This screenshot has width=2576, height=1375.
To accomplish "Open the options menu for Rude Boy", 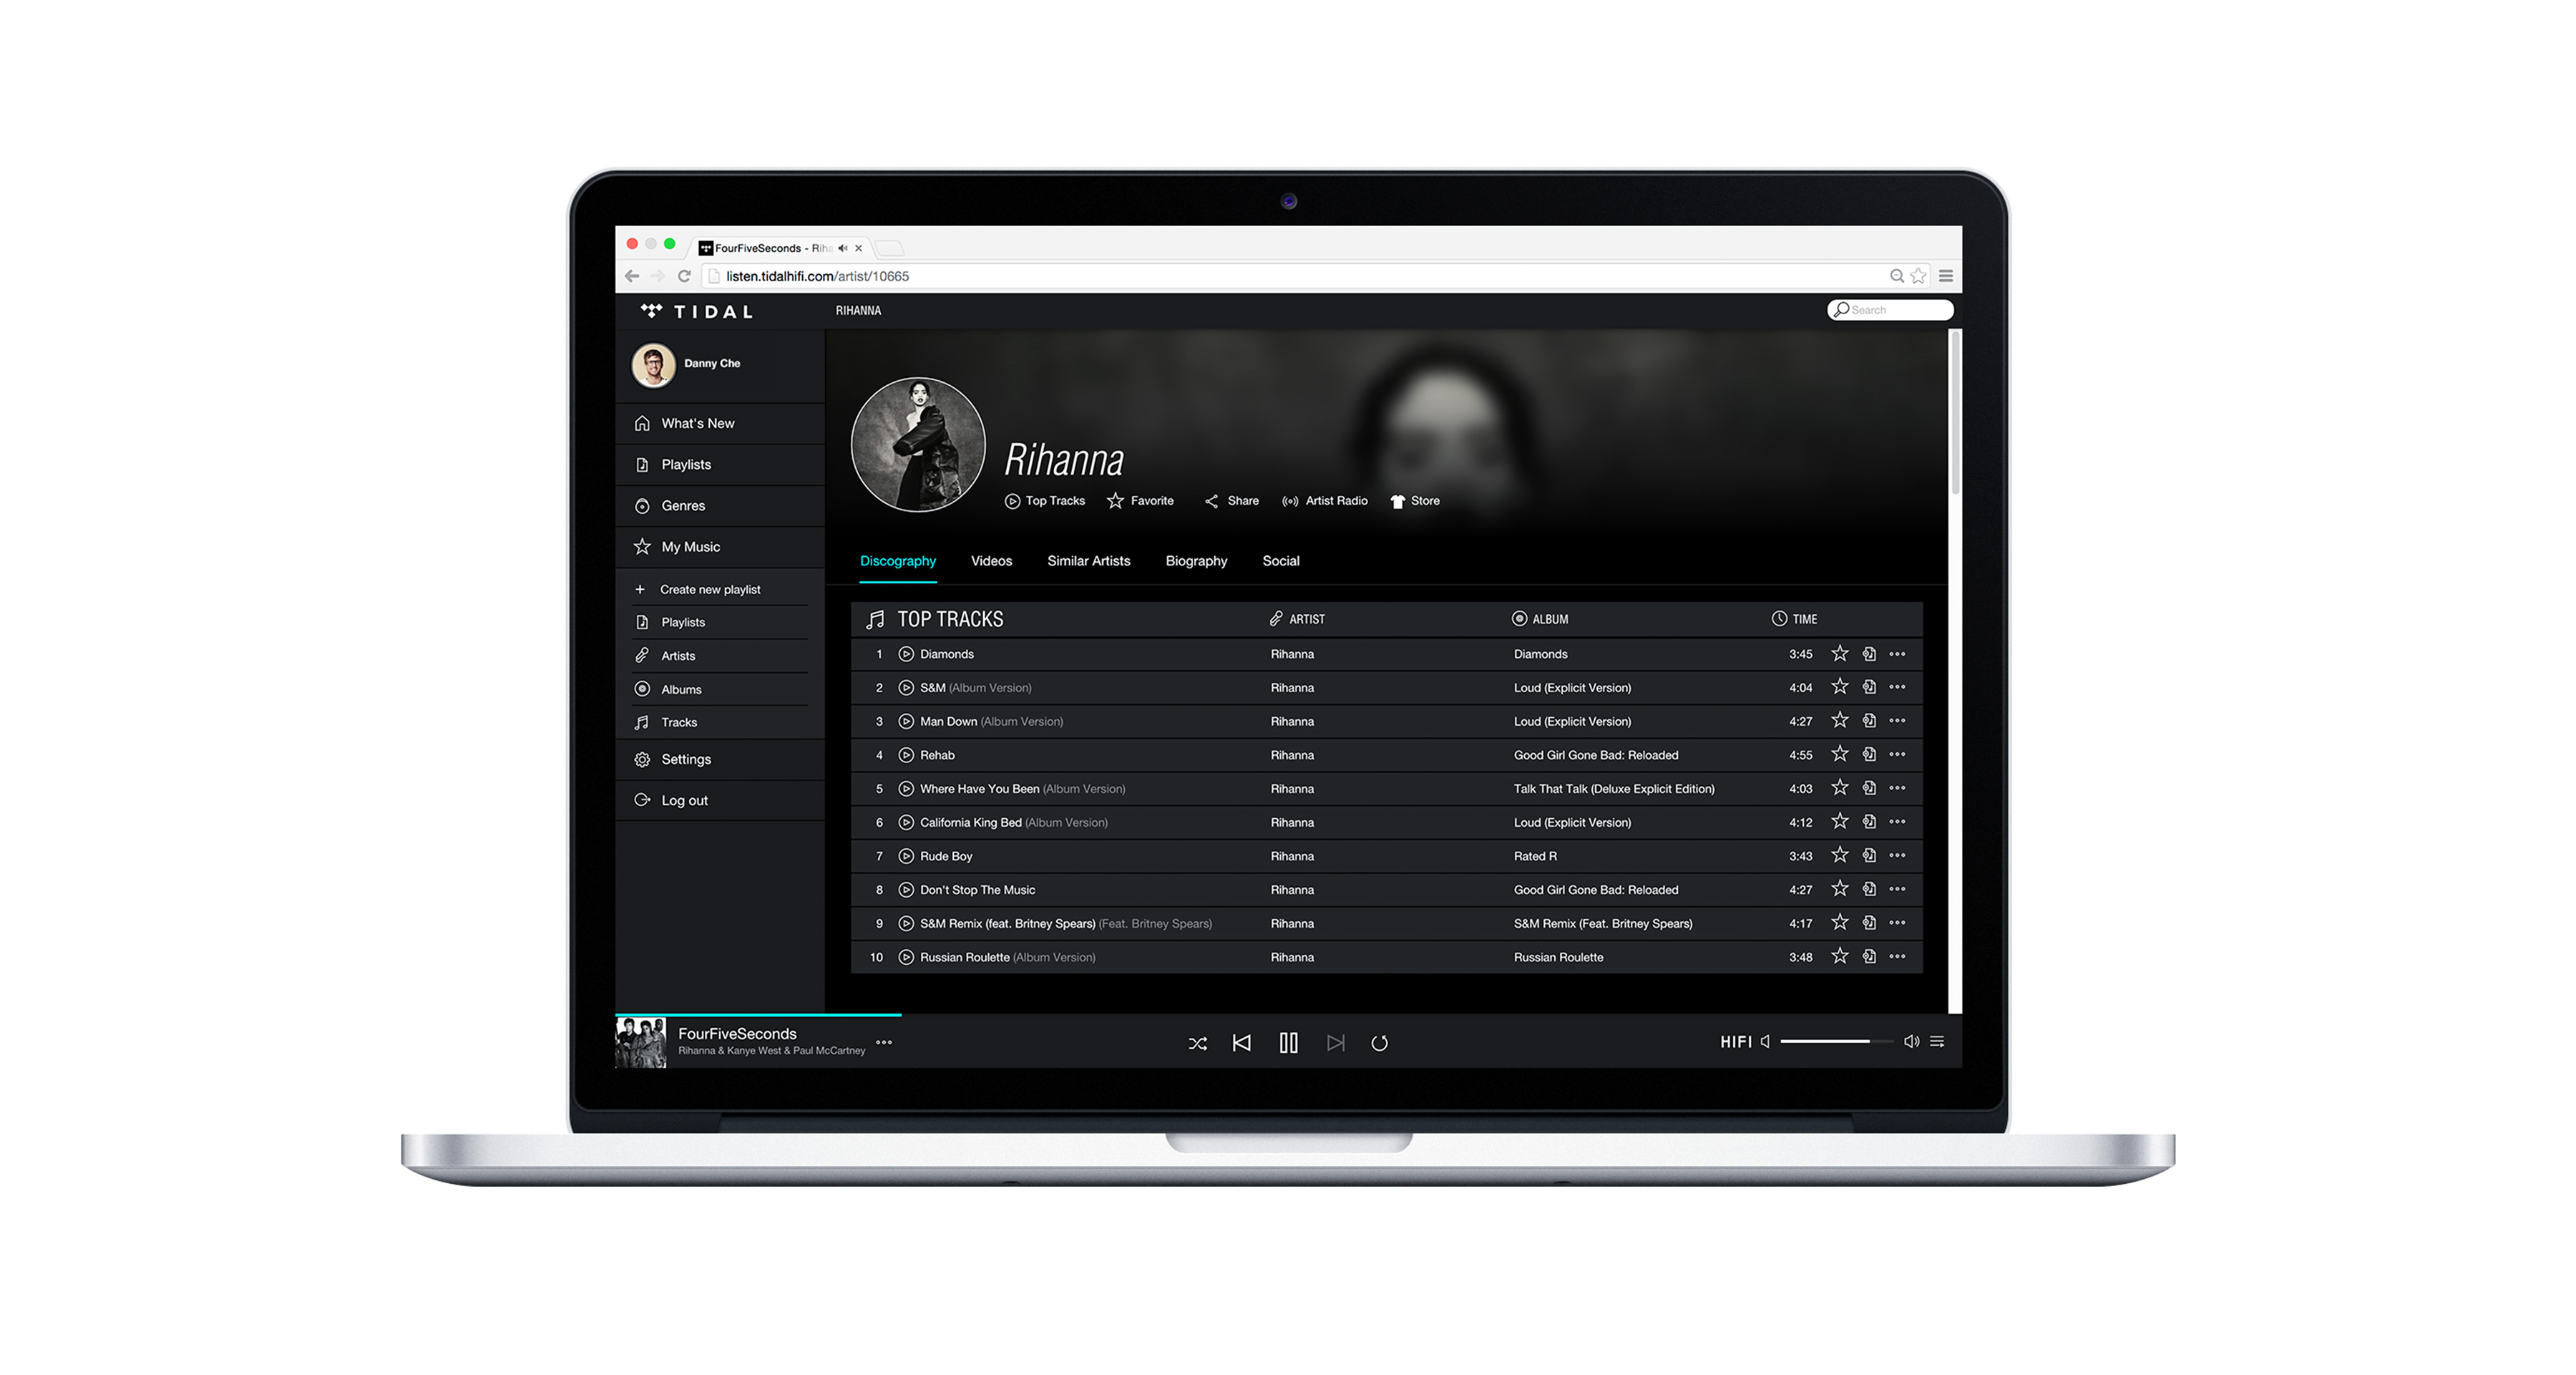I will [x=1898, y=855].
